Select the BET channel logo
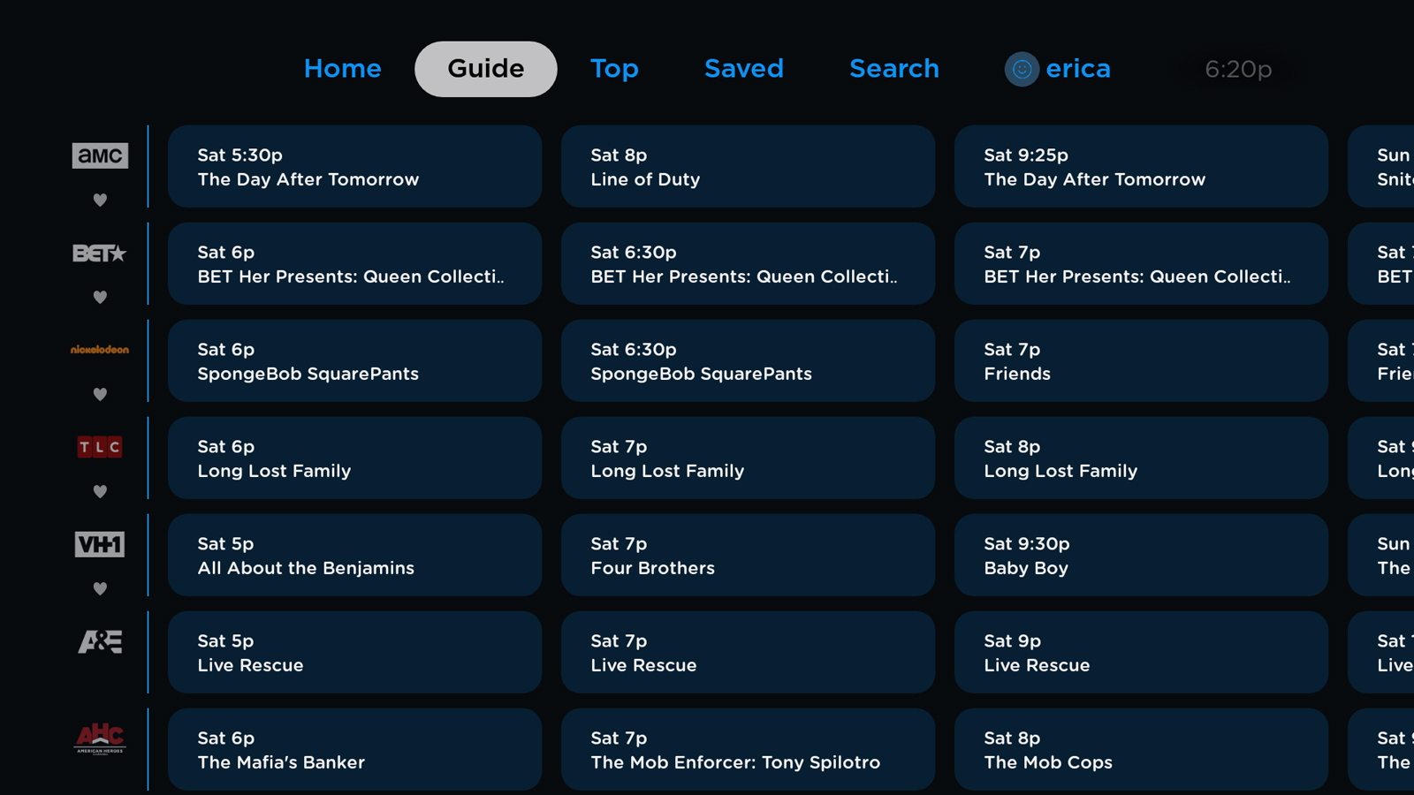Viewport: 1414px width, 795px height. pos(100,253)
